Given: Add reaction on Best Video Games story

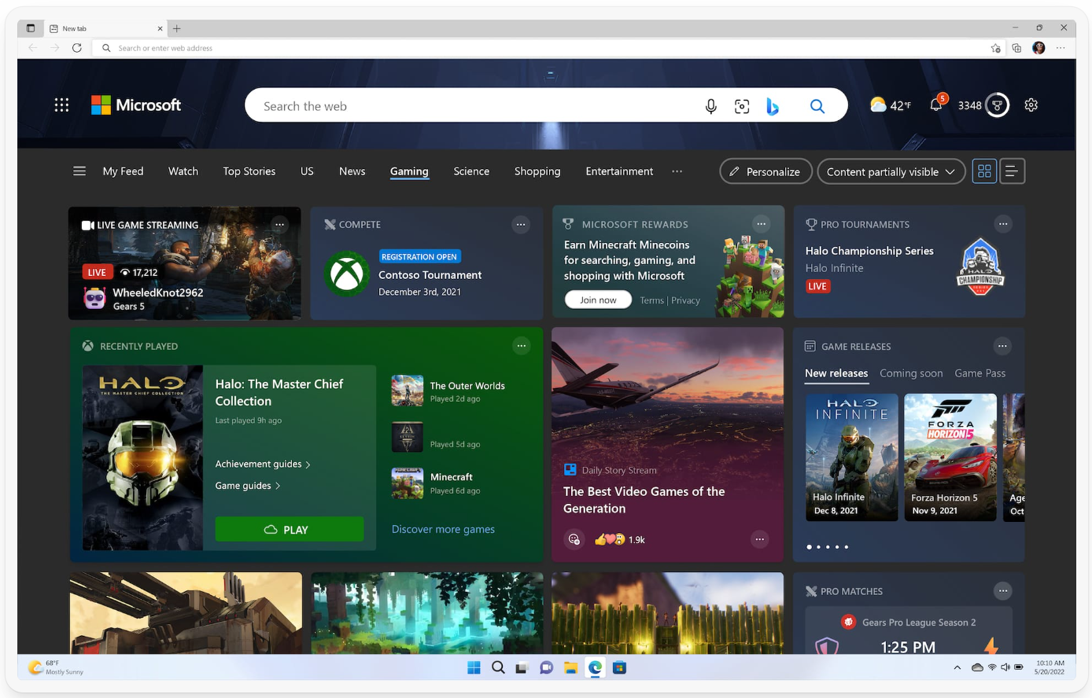Looking at the screenshot, I should pyautogui.click(x=574, y=539).
